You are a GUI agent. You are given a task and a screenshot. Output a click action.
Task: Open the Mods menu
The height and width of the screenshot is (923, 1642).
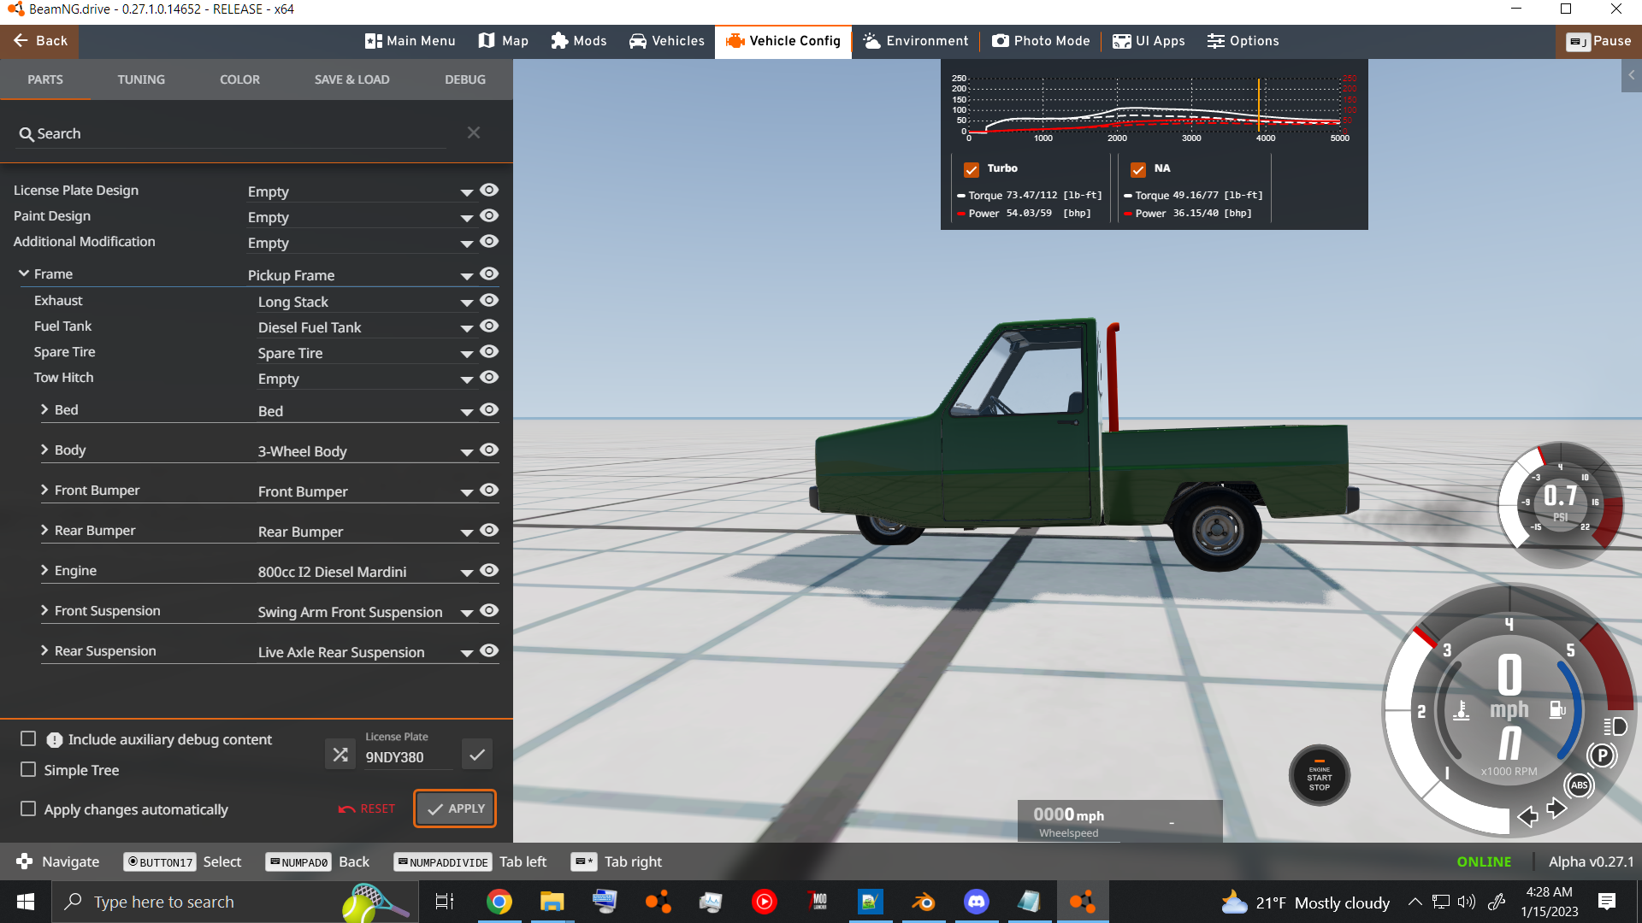tap(579, 41)
